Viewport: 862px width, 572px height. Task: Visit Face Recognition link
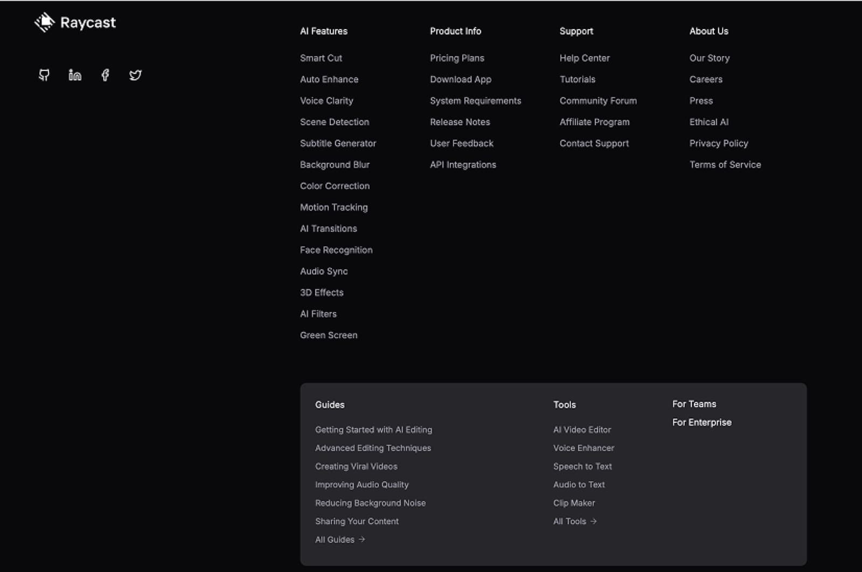336,250
